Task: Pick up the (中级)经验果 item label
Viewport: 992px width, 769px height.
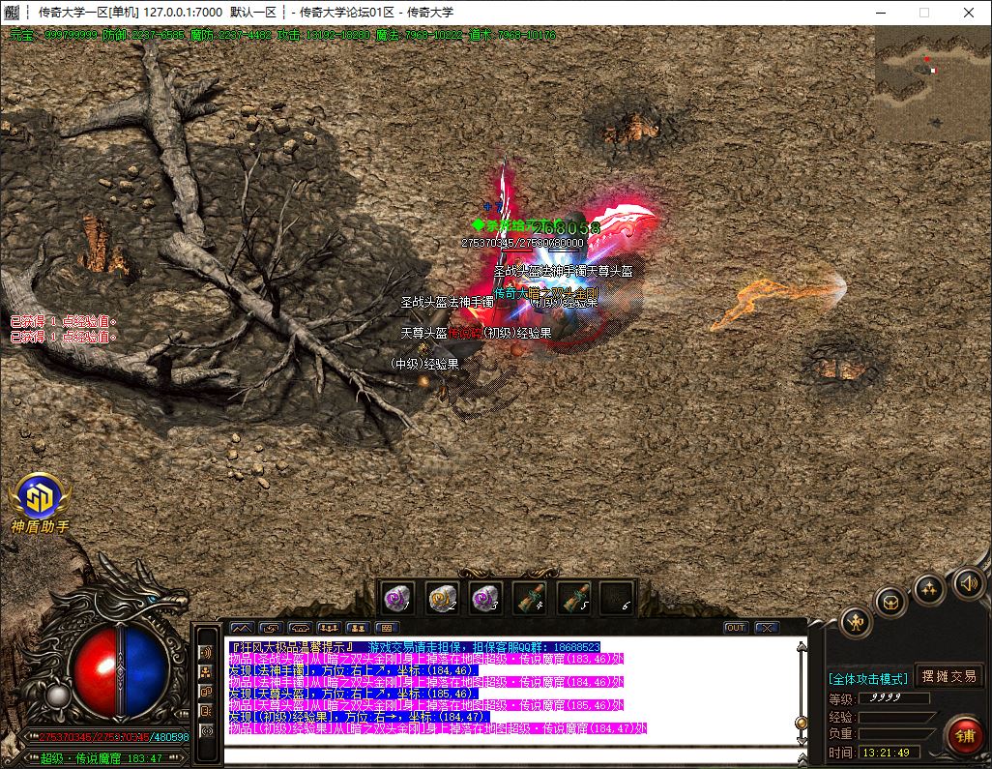Action: click(x=424, y=364)
